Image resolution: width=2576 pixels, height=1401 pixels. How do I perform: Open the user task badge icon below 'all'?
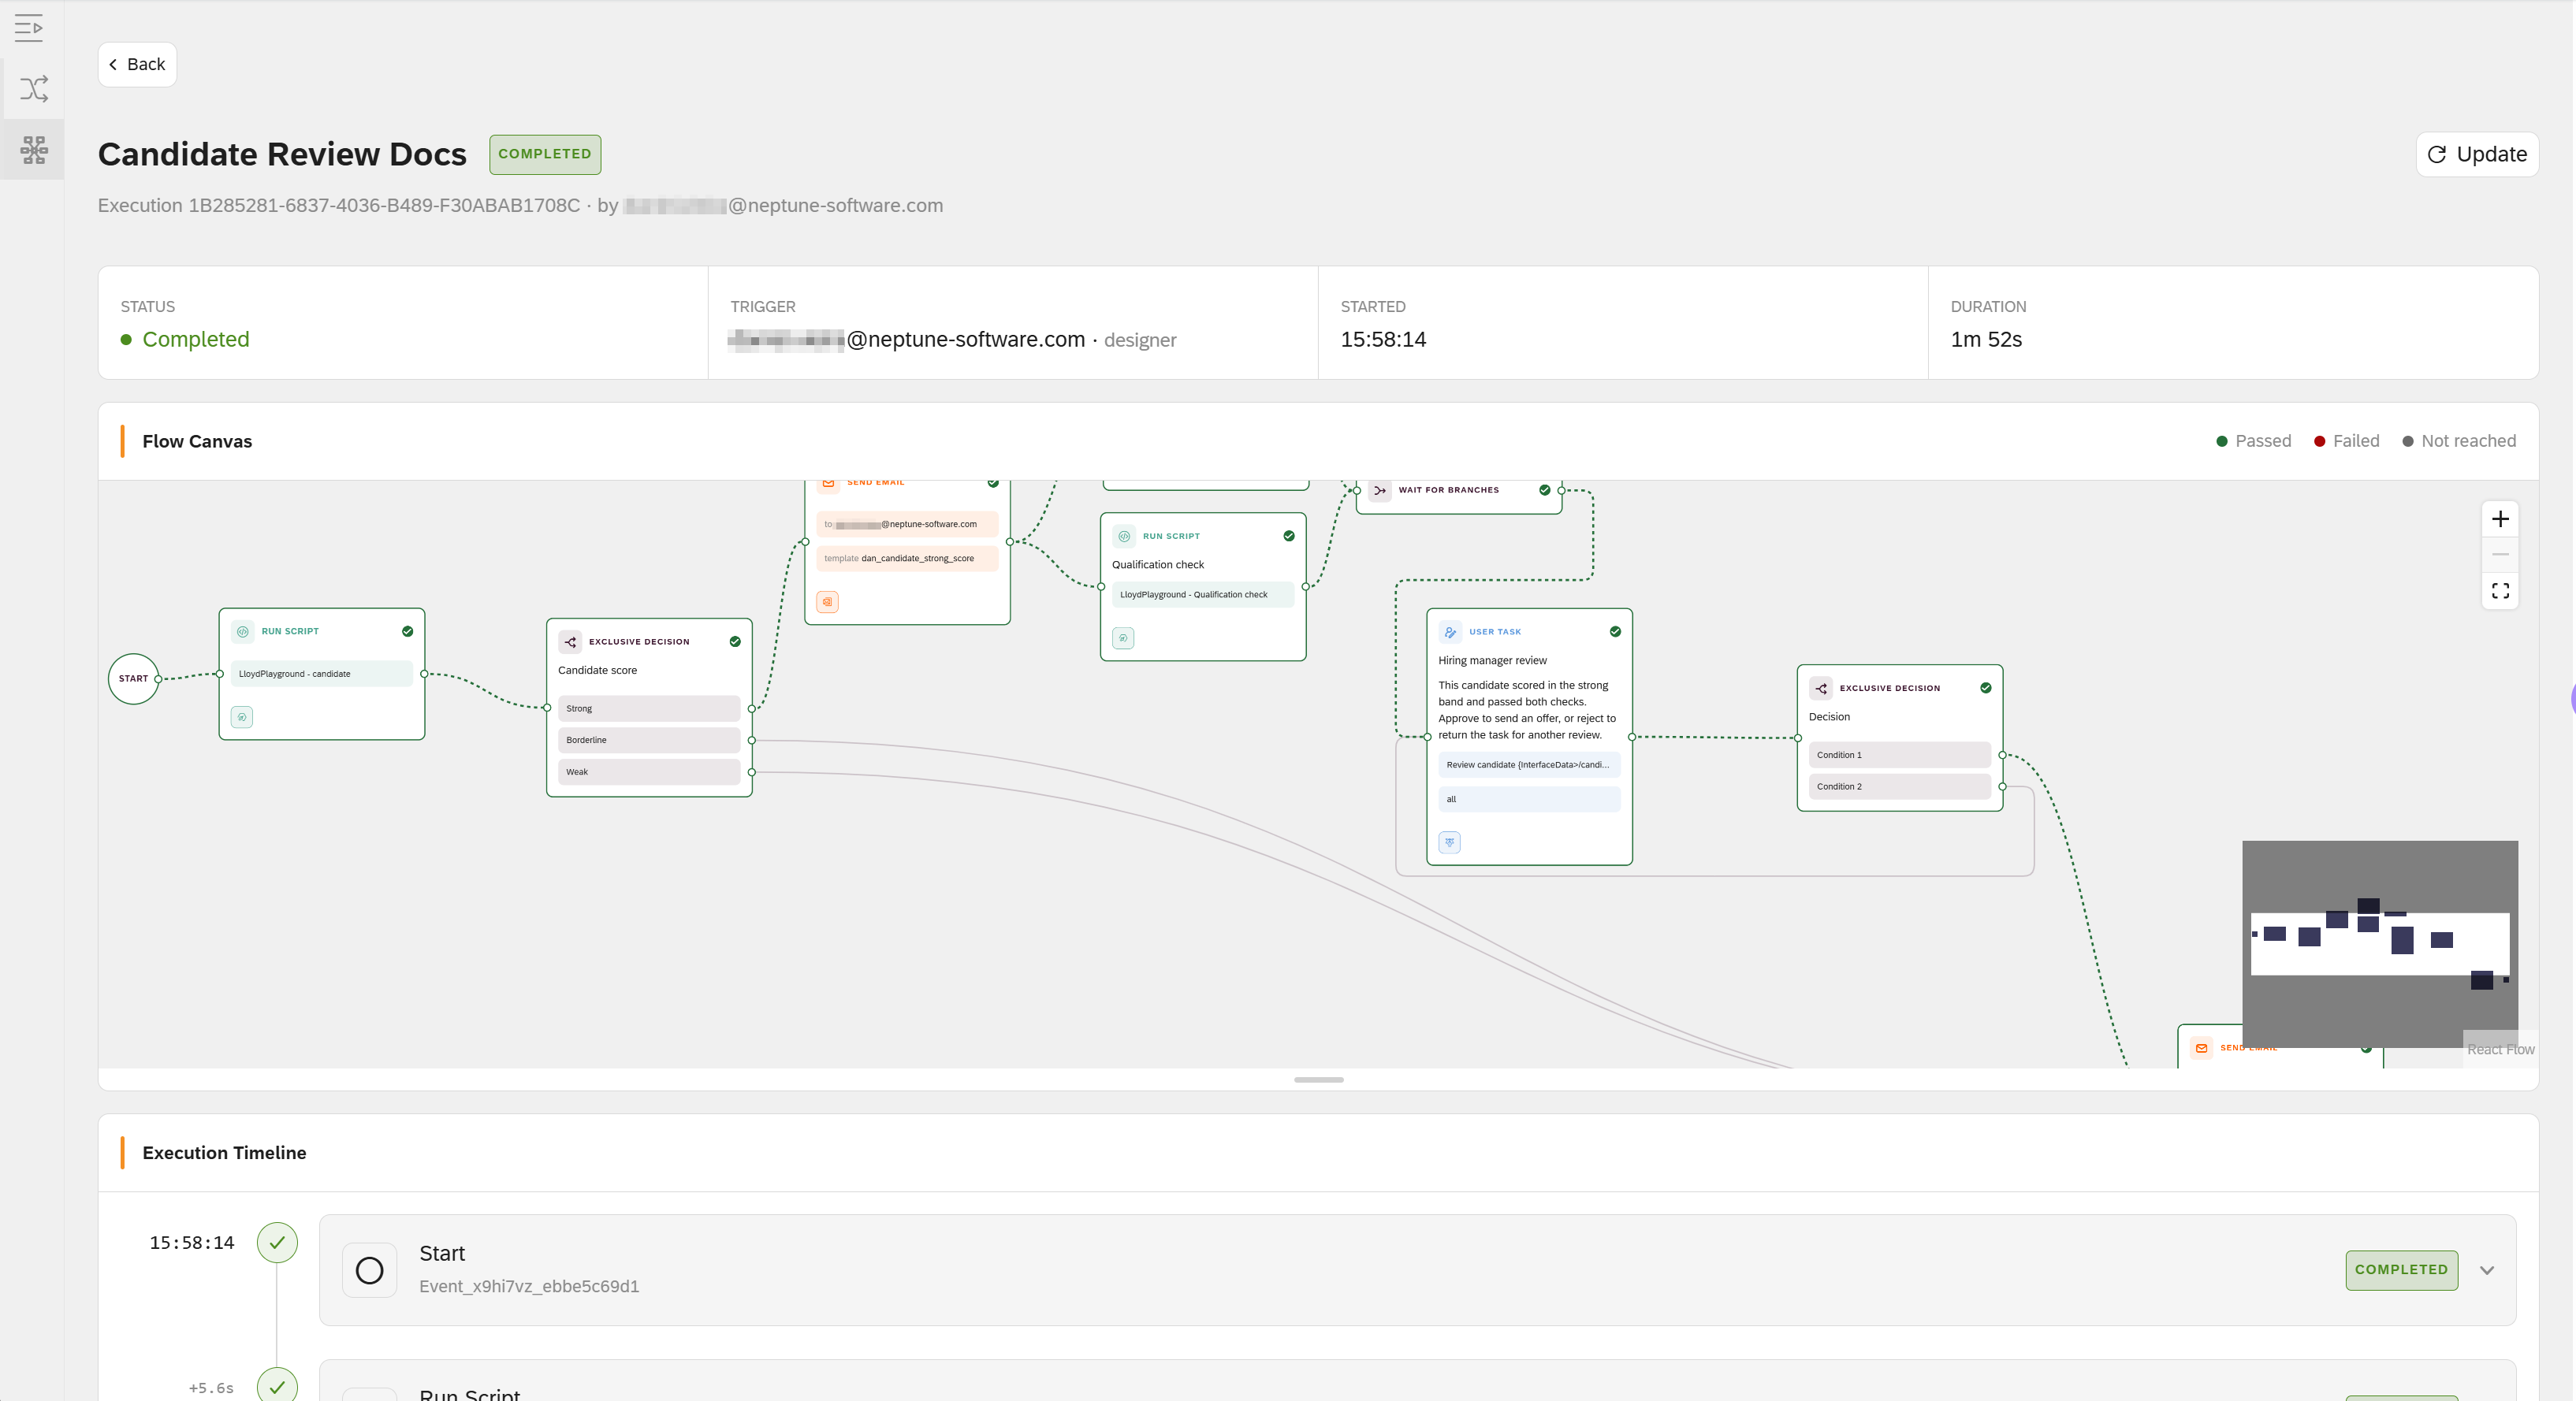[x=1449, y=842]
